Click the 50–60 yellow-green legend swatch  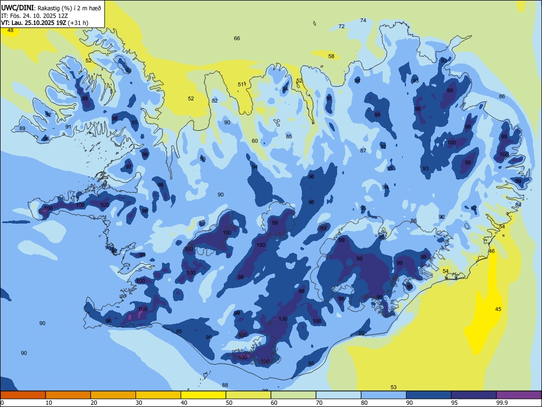tap(248, 395)
